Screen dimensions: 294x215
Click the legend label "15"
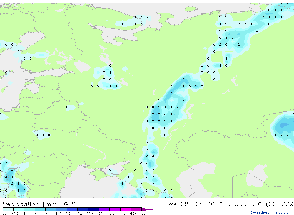click(x=69, y=213)
